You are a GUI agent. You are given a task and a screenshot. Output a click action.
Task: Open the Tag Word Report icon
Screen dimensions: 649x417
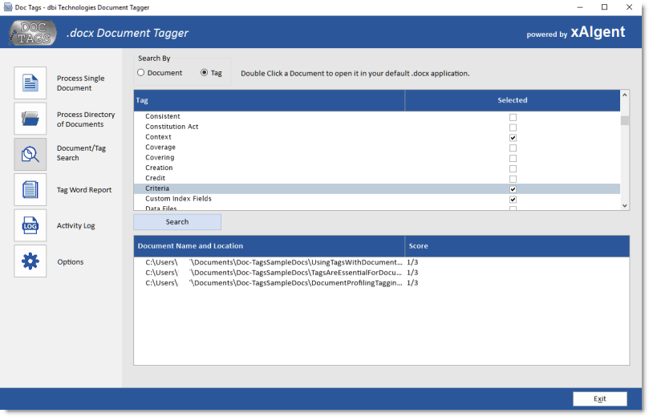tap(30, 190)
